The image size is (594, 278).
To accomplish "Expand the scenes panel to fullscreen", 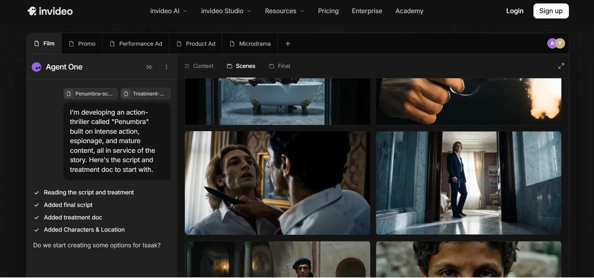I will pyautogui.click(x=561, y=66).
